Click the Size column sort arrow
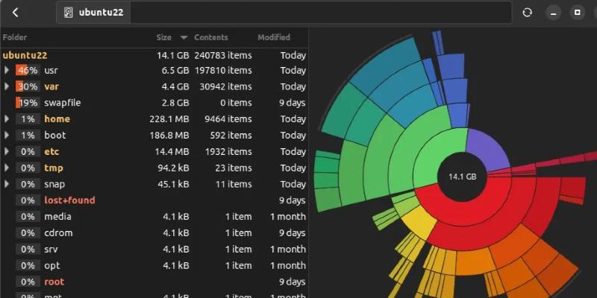Screen dimensions: 597x298 point(184,37)
